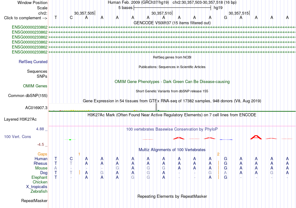Click the chr2:30,357,503-30,357,518 (16 bp) header
The height and width of the screenshot is (208, 296).
(x=204, y=2)
